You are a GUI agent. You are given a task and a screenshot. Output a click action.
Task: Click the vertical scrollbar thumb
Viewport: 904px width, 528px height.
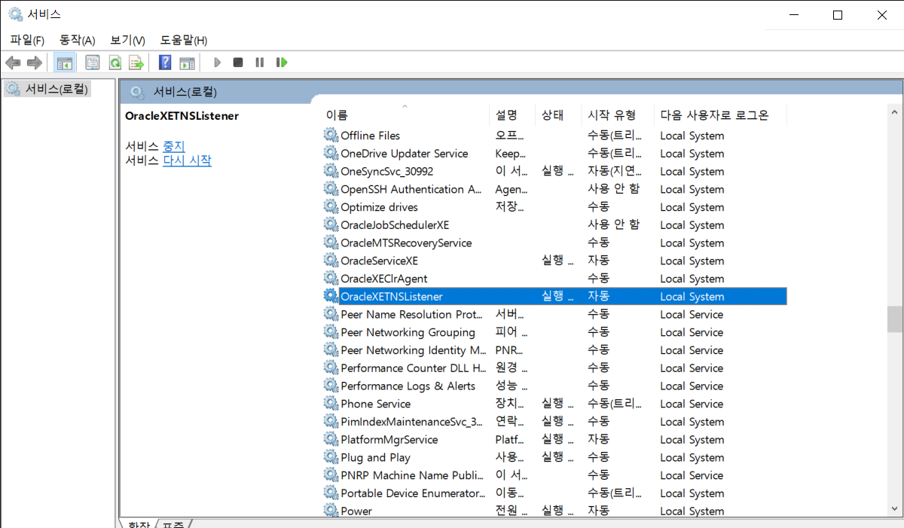(x=894, y=319)
